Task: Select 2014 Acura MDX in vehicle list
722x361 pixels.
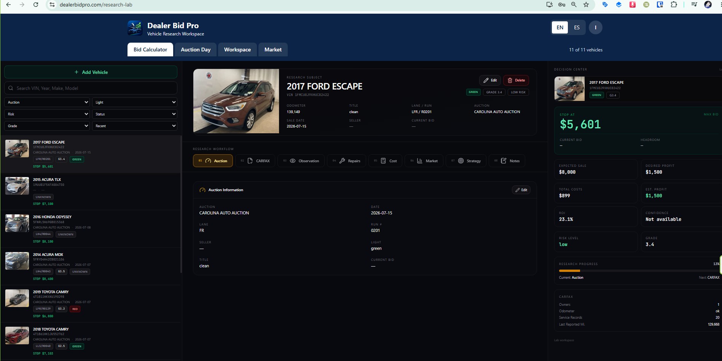Action: click(91, 267)
